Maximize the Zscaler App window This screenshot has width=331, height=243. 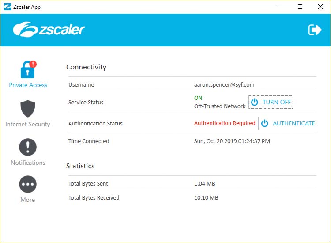(300, 7)
